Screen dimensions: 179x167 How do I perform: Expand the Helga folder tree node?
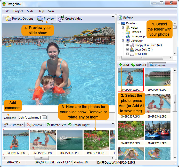(x=123, y=28)
